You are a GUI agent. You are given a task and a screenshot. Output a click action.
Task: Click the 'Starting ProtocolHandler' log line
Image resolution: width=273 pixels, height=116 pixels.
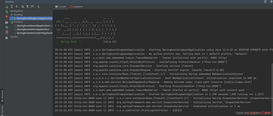pos(138,86)
